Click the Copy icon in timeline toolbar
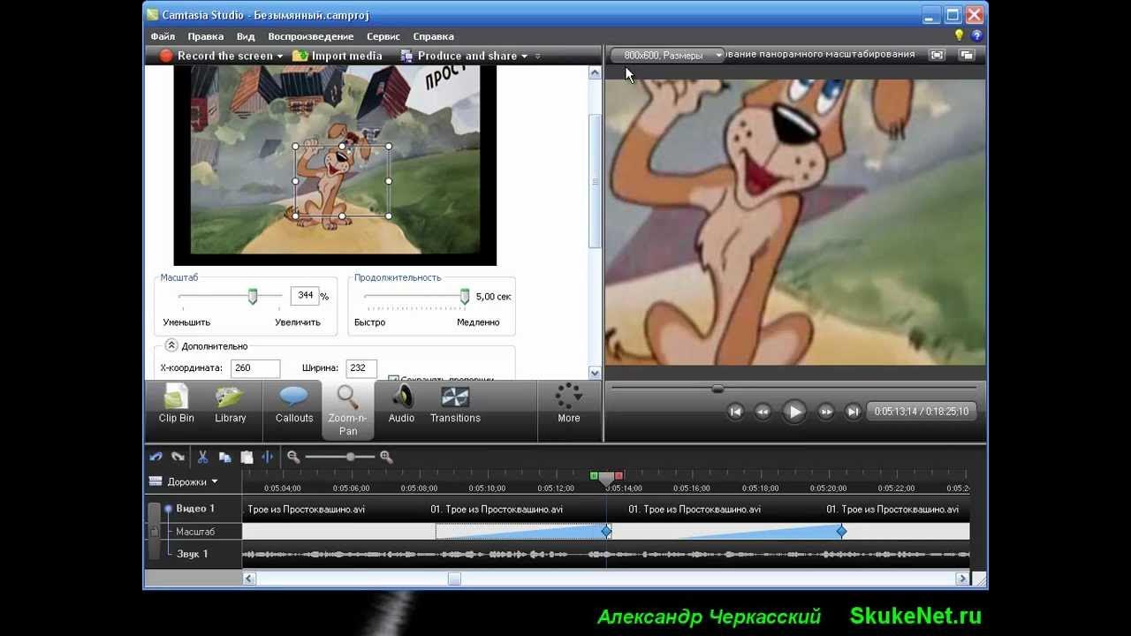Viewport: 1131px width, 636px height. (224, 457)
